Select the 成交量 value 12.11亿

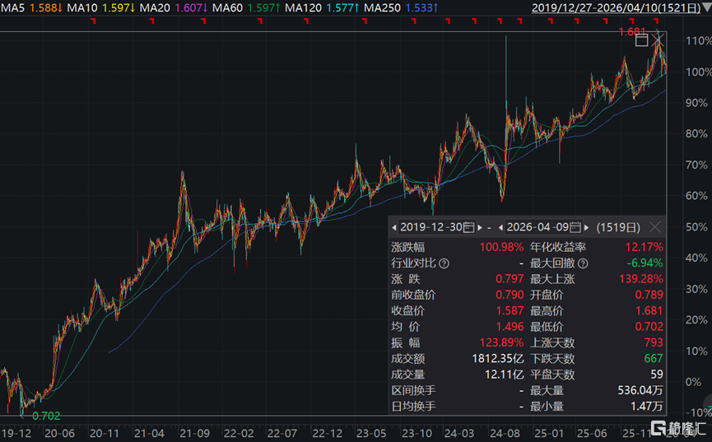point(505,375)
